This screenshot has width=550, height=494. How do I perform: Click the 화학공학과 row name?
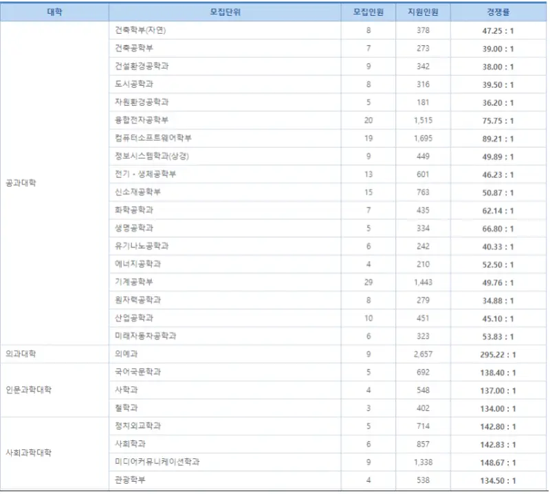pos(134,210)
